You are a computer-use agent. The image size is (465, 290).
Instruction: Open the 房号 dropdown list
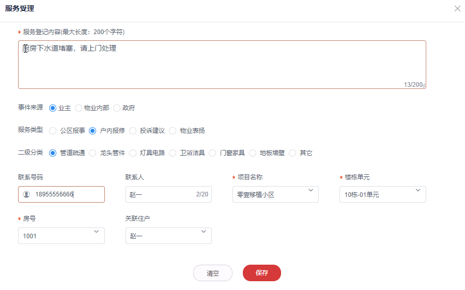point(61,236)
